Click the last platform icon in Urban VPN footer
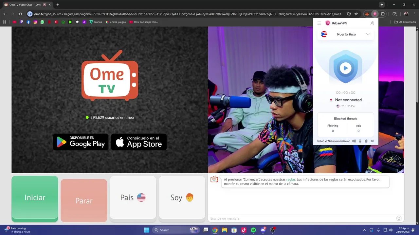419x235 pixels. click(x=373, y=141)
